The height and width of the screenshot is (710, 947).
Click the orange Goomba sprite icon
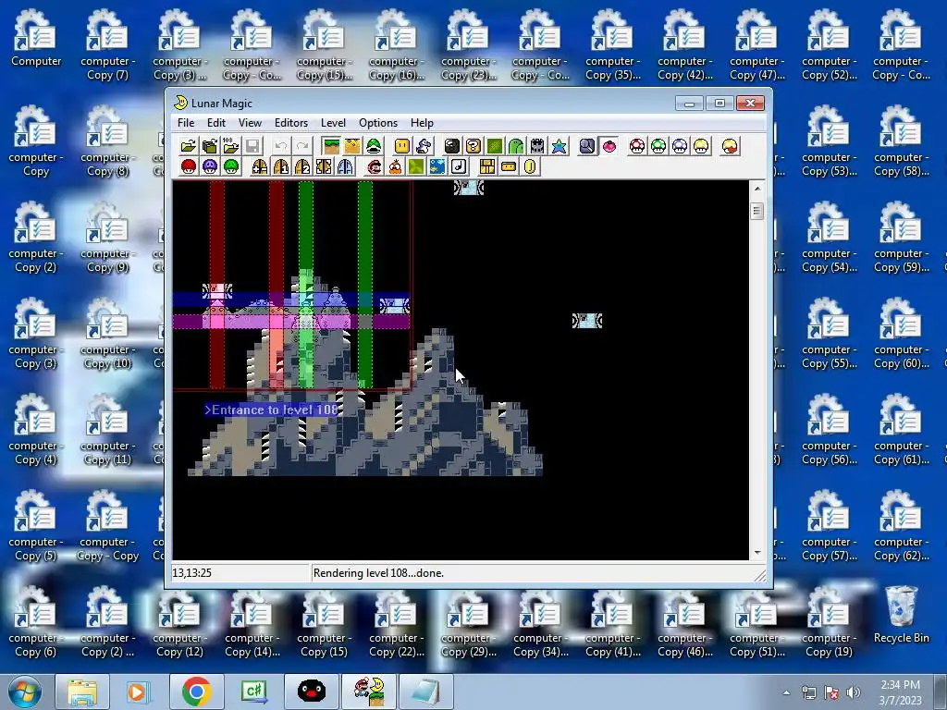[395, 166]
